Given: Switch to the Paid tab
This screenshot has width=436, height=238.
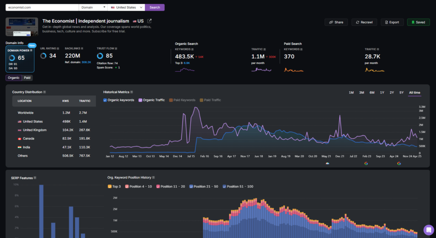Looking at the screenshot, I should (x=27, y=78).
